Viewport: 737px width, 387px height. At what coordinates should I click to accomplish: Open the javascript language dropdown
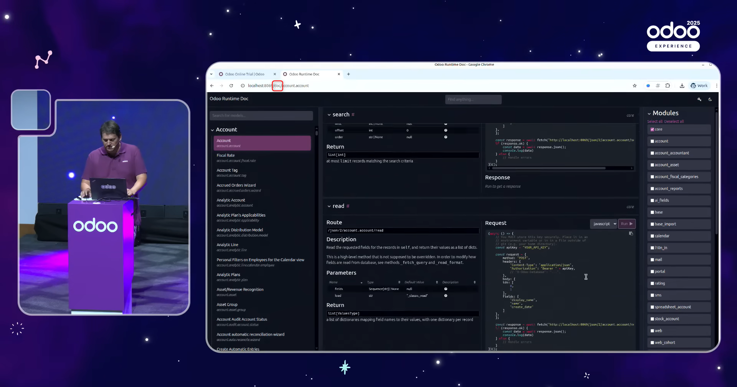pyautogui.click(x=604, y=224)
